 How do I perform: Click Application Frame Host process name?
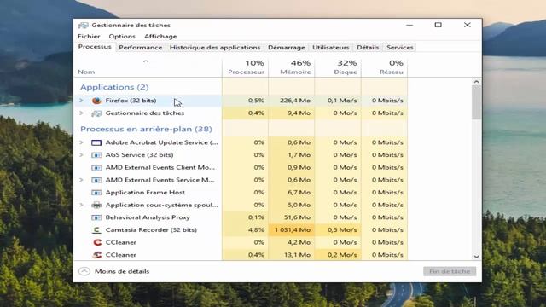pyautogui.click(x=145, y=193)
